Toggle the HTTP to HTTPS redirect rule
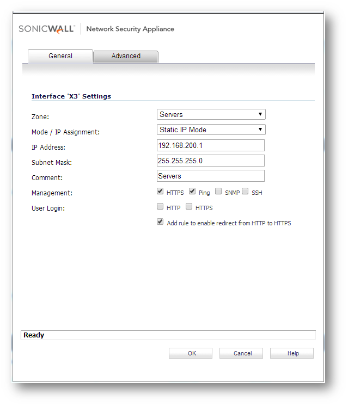 point(160,222)
